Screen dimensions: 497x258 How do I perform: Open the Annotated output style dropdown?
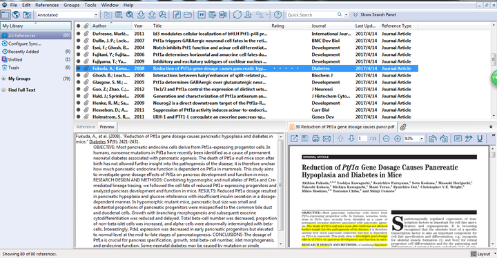click(x=96, y=14)
